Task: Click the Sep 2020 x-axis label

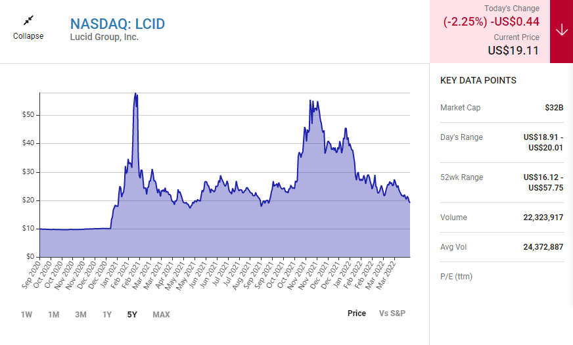Action: [31, 275]
